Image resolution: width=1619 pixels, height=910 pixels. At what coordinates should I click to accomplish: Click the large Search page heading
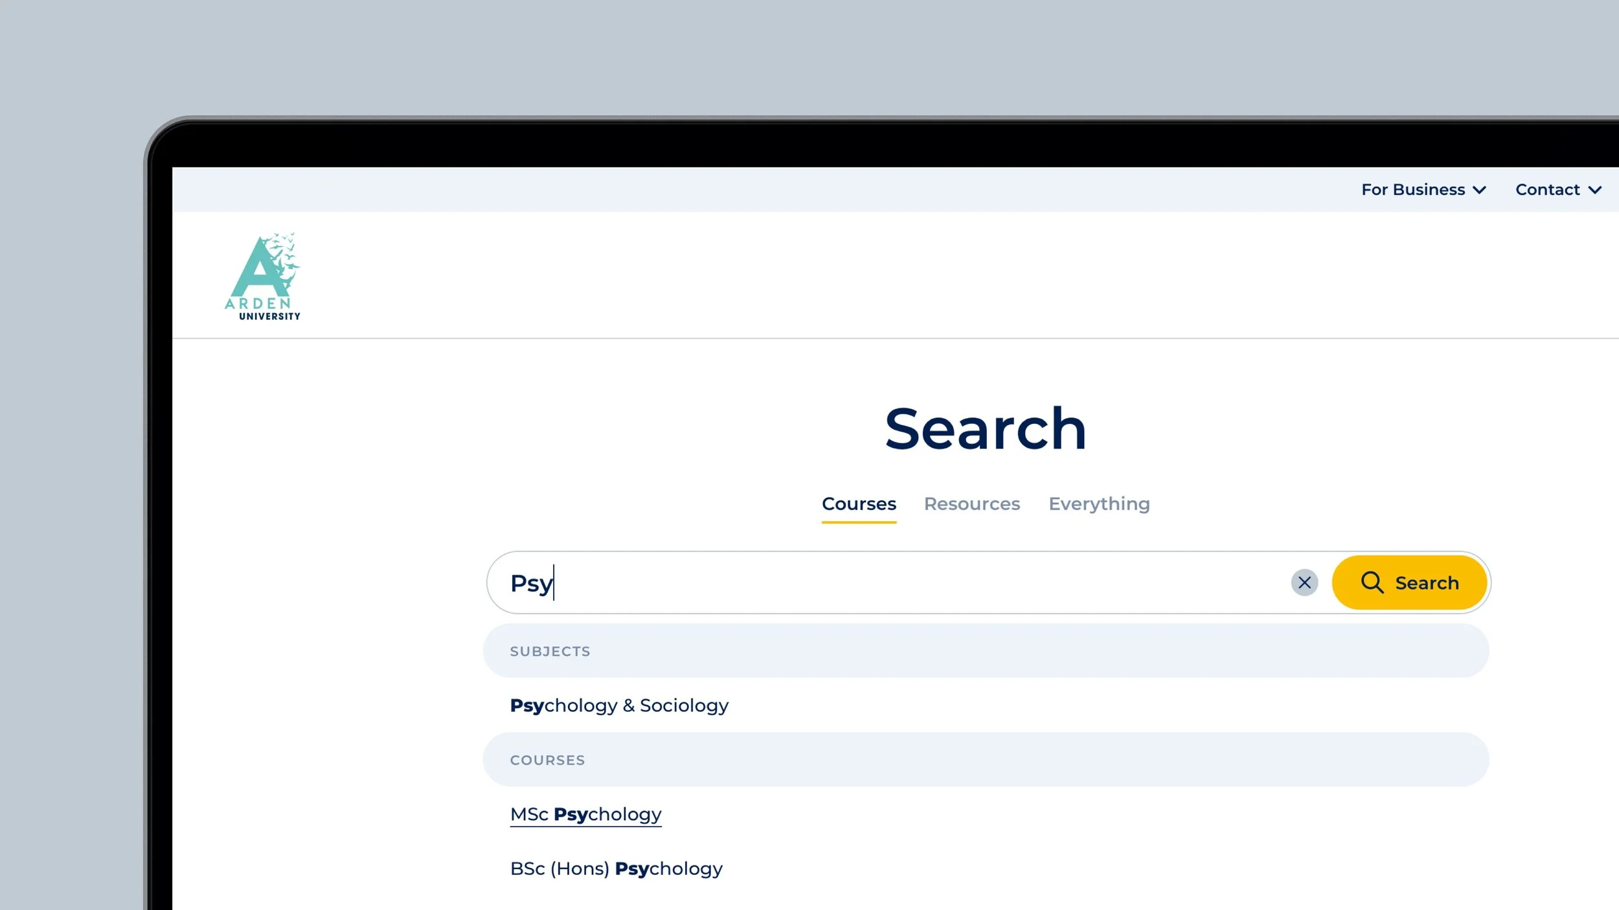click(985, 428)
